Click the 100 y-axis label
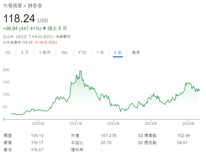The image size is (206, 154). [6, 94]
